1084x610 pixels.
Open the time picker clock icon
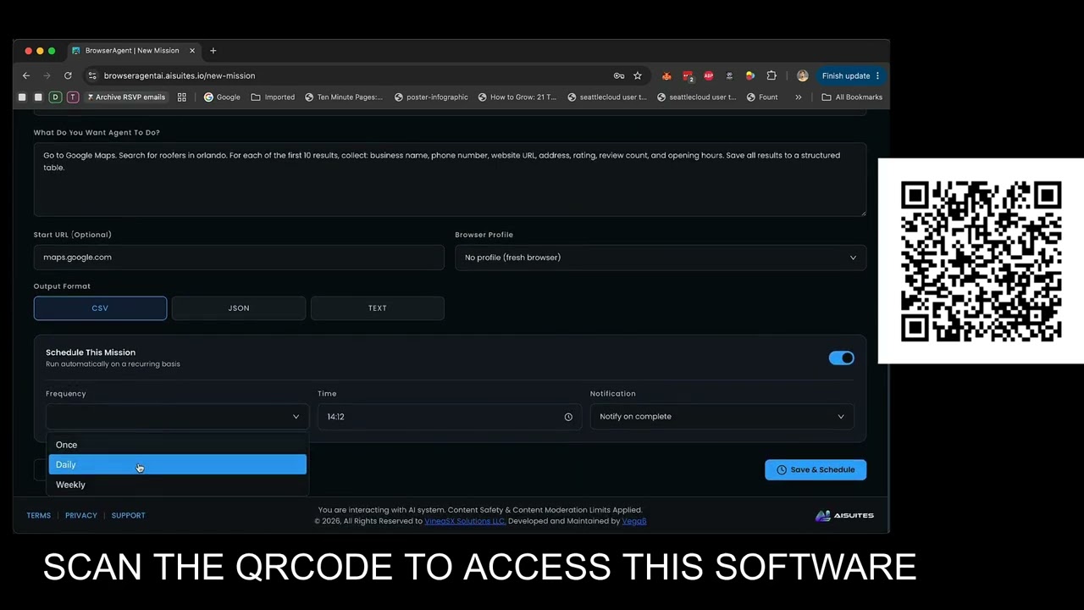(568, 417)
